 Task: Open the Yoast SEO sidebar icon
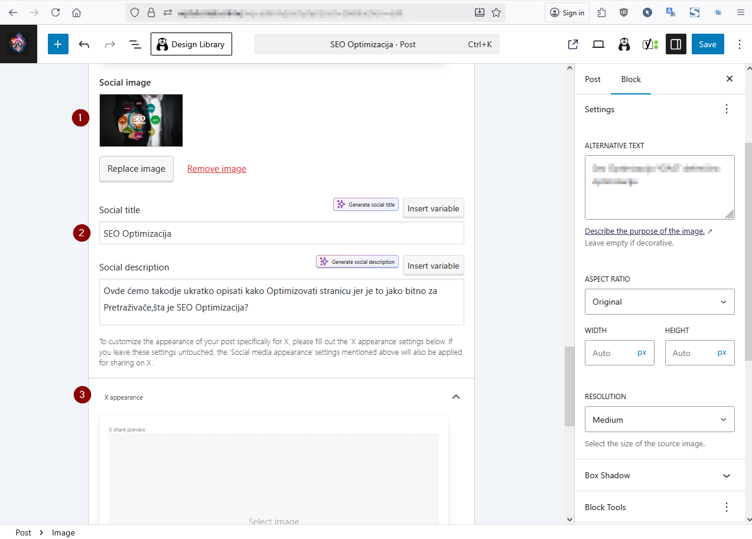click(650, 44)
